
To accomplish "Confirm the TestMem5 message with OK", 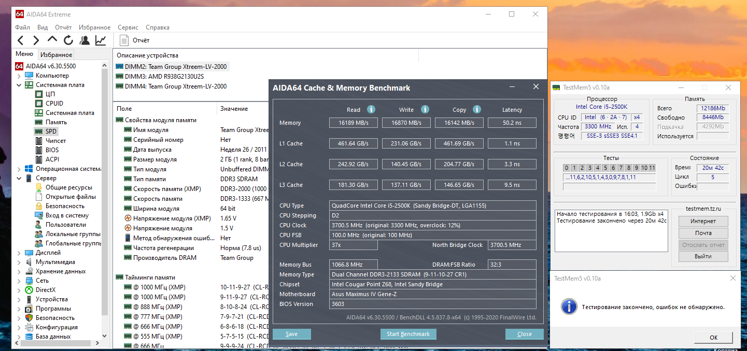I will 714,338.
